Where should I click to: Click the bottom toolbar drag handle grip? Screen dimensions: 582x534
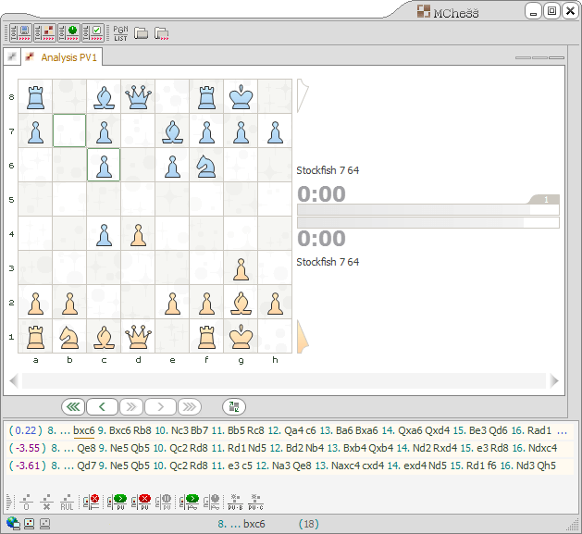tap(9, 502)
